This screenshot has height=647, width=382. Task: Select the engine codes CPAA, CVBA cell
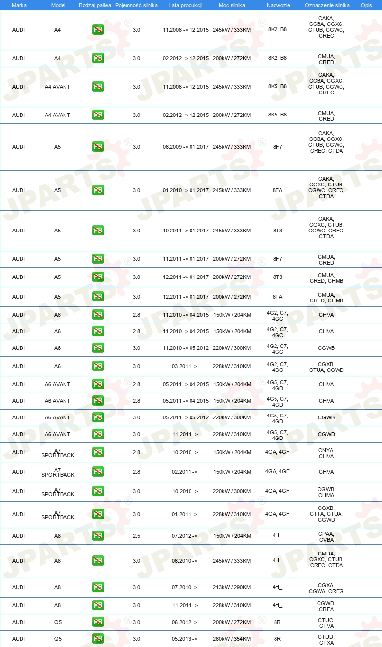point(326,537)
